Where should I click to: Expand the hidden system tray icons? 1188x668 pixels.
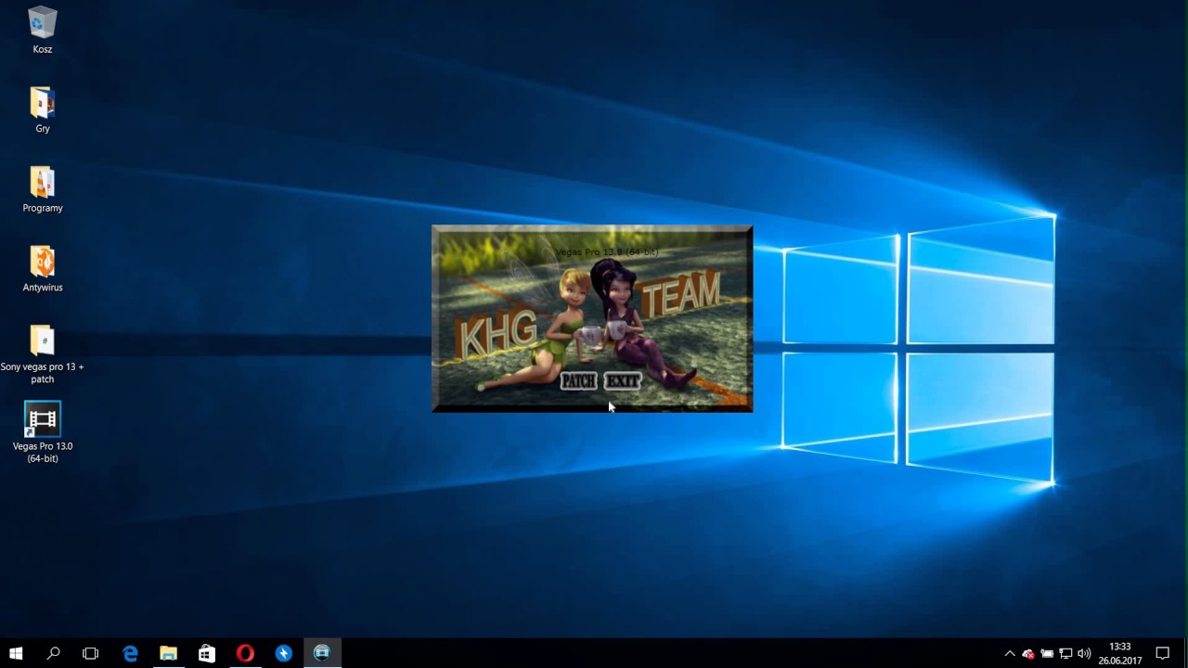click(x=1010, y=653)
